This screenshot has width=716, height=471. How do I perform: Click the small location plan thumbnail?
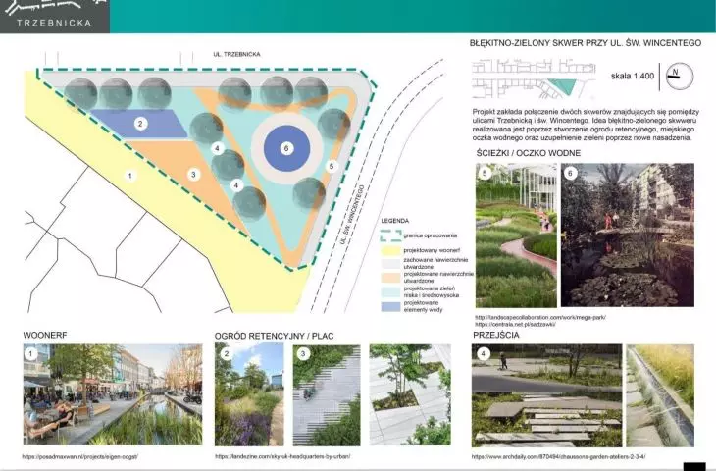click(534, 78)
